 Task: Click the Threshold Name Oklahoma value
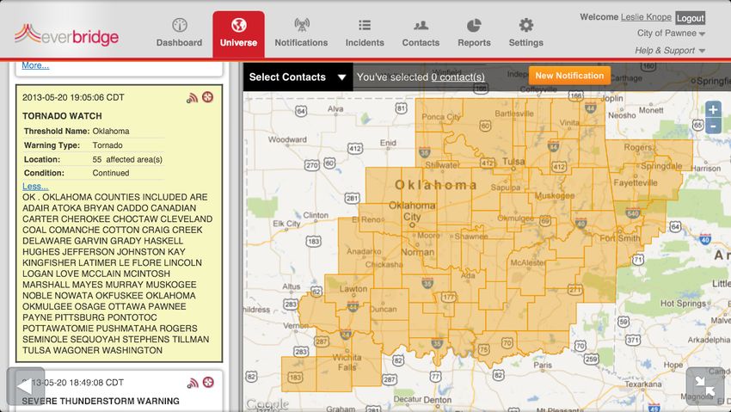(111, 131)
